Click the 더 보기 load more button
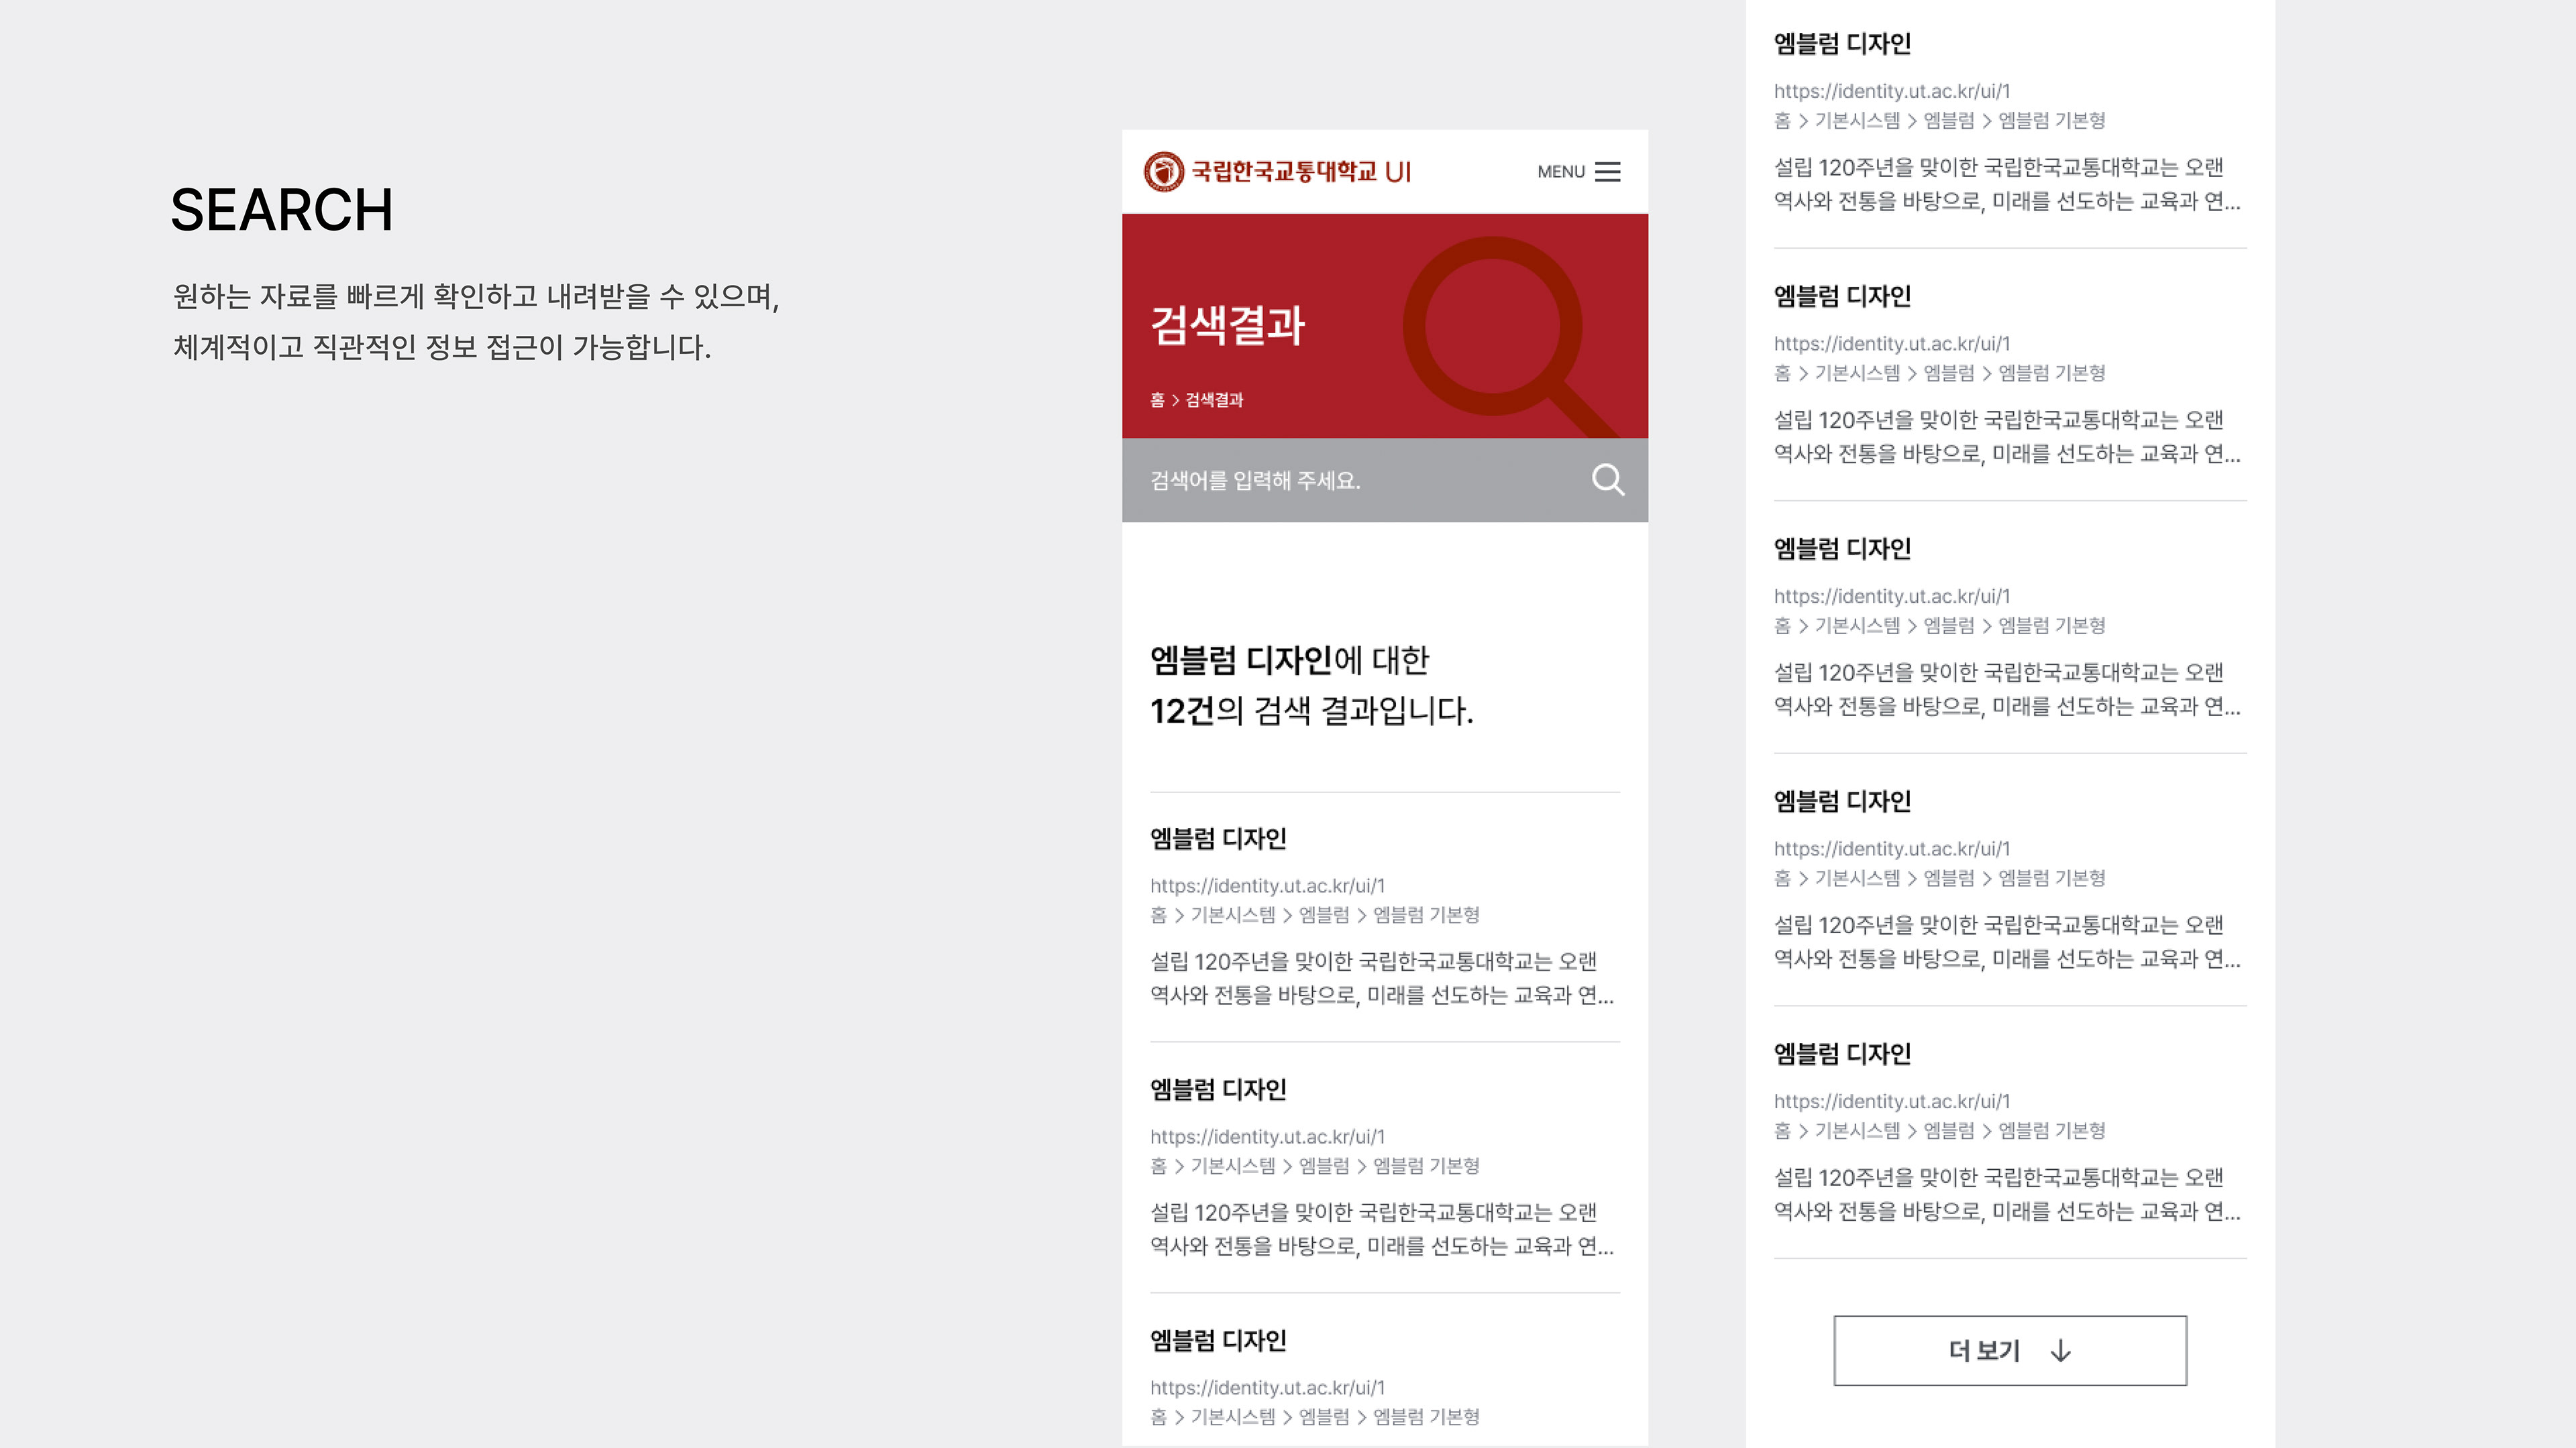 (x=2010, y=1351)
